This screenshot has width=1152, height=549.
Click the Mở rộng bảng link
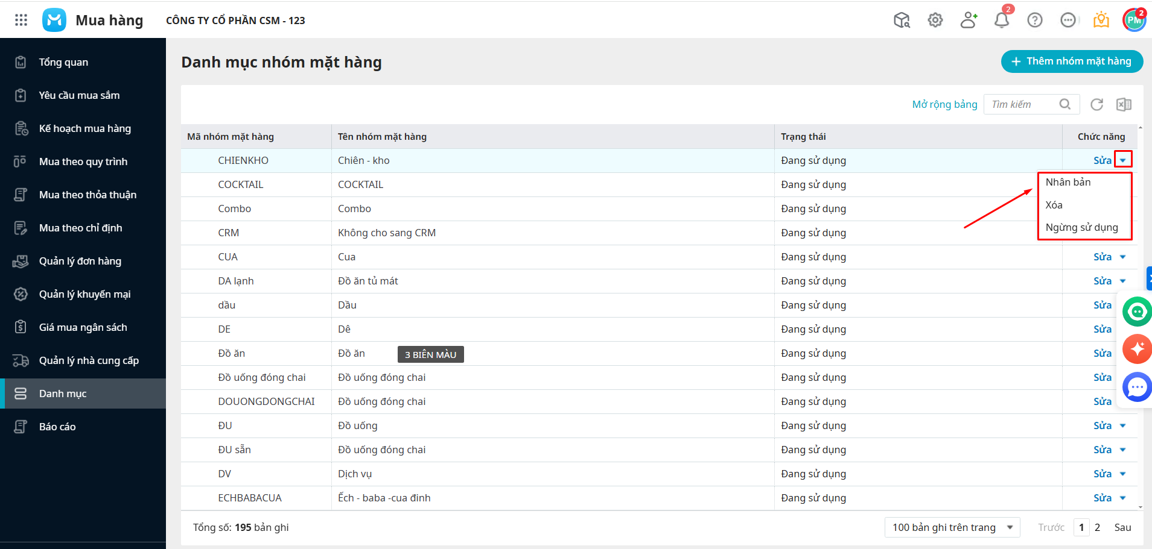tap(944, 105)
